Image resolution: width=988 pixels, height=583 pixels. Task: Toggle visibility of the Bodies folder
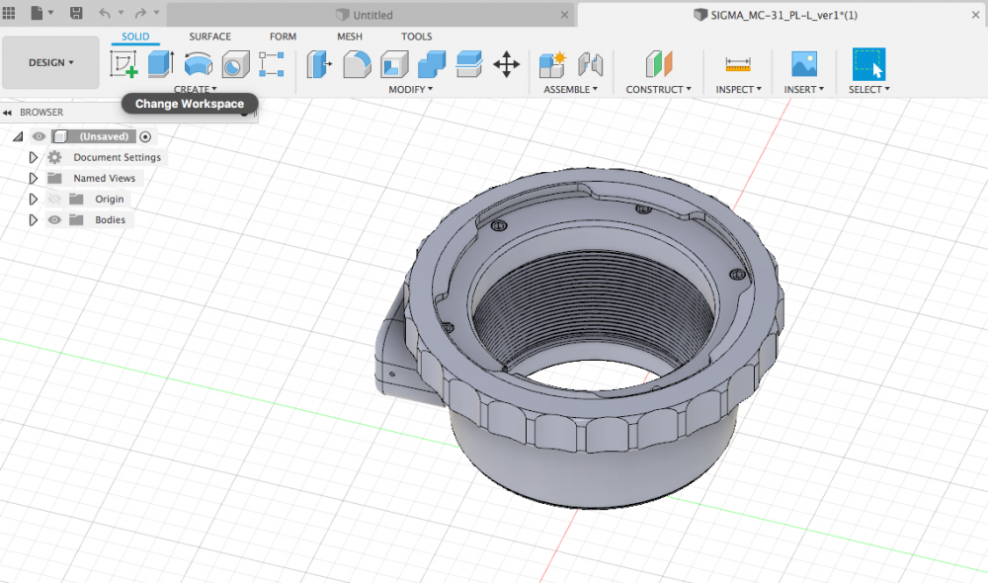coord(54,220)
